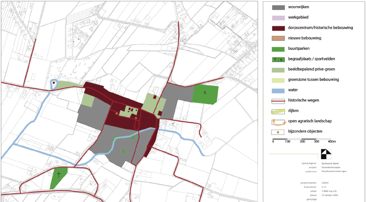366x202 pixels.
Task: Click the 'begraafplaats / sportvelden' legend symbol
Action: [x=278, y=59]
